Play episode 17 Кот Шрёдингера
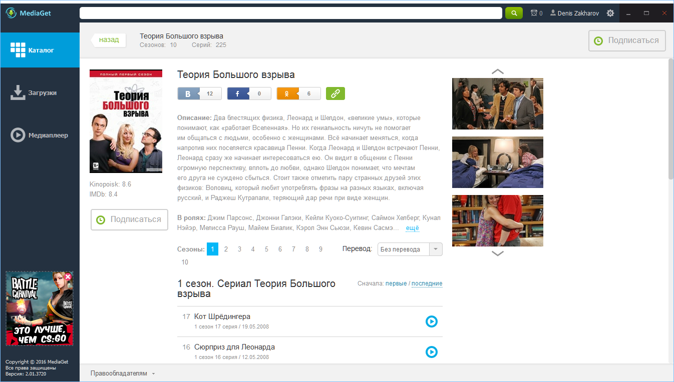Viewport: 674px width, 382px height. 431,321
